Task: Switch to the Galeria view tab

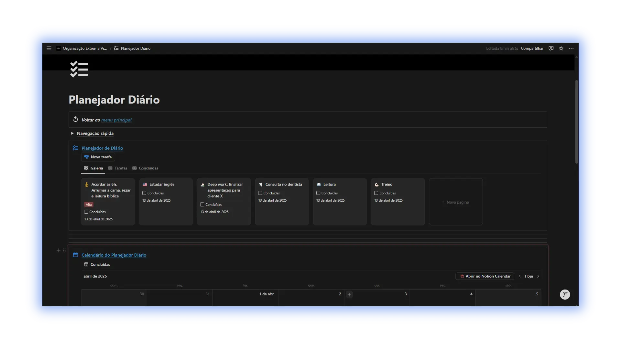Action: (93, 168)
